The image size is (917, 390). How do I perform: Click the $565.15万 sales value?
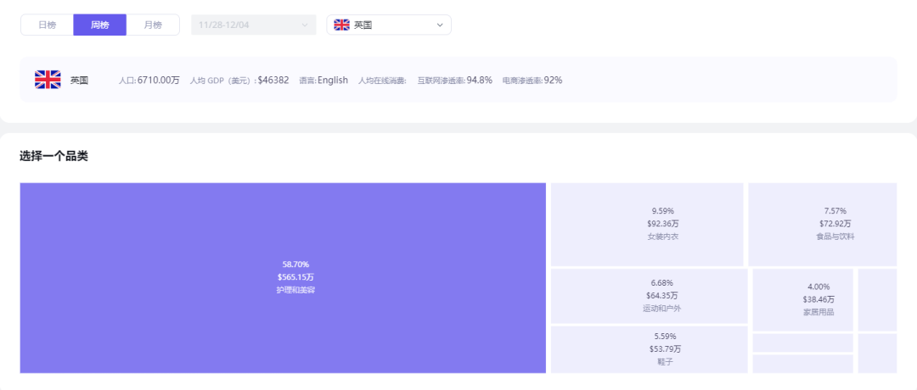(296, 277)
